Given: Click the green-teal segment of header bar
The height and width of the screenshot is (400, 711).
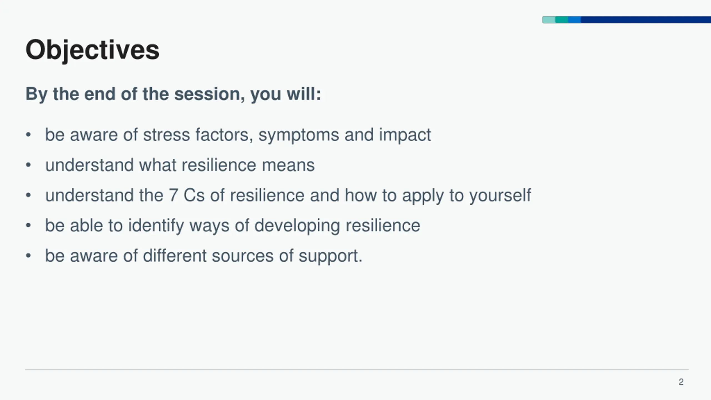Looking at the screenshot, I should point(562,20).
